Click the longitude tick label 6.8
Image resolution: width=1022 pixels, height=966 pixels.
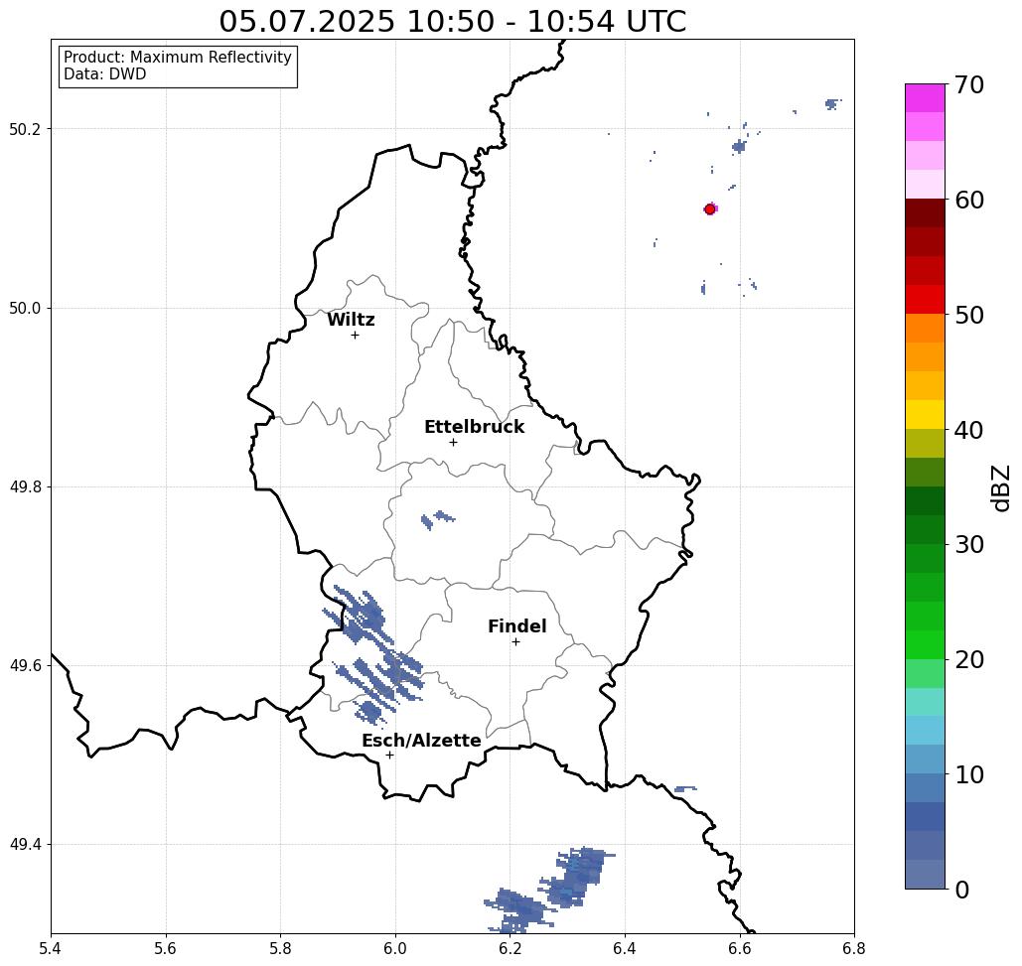[854, 948]
